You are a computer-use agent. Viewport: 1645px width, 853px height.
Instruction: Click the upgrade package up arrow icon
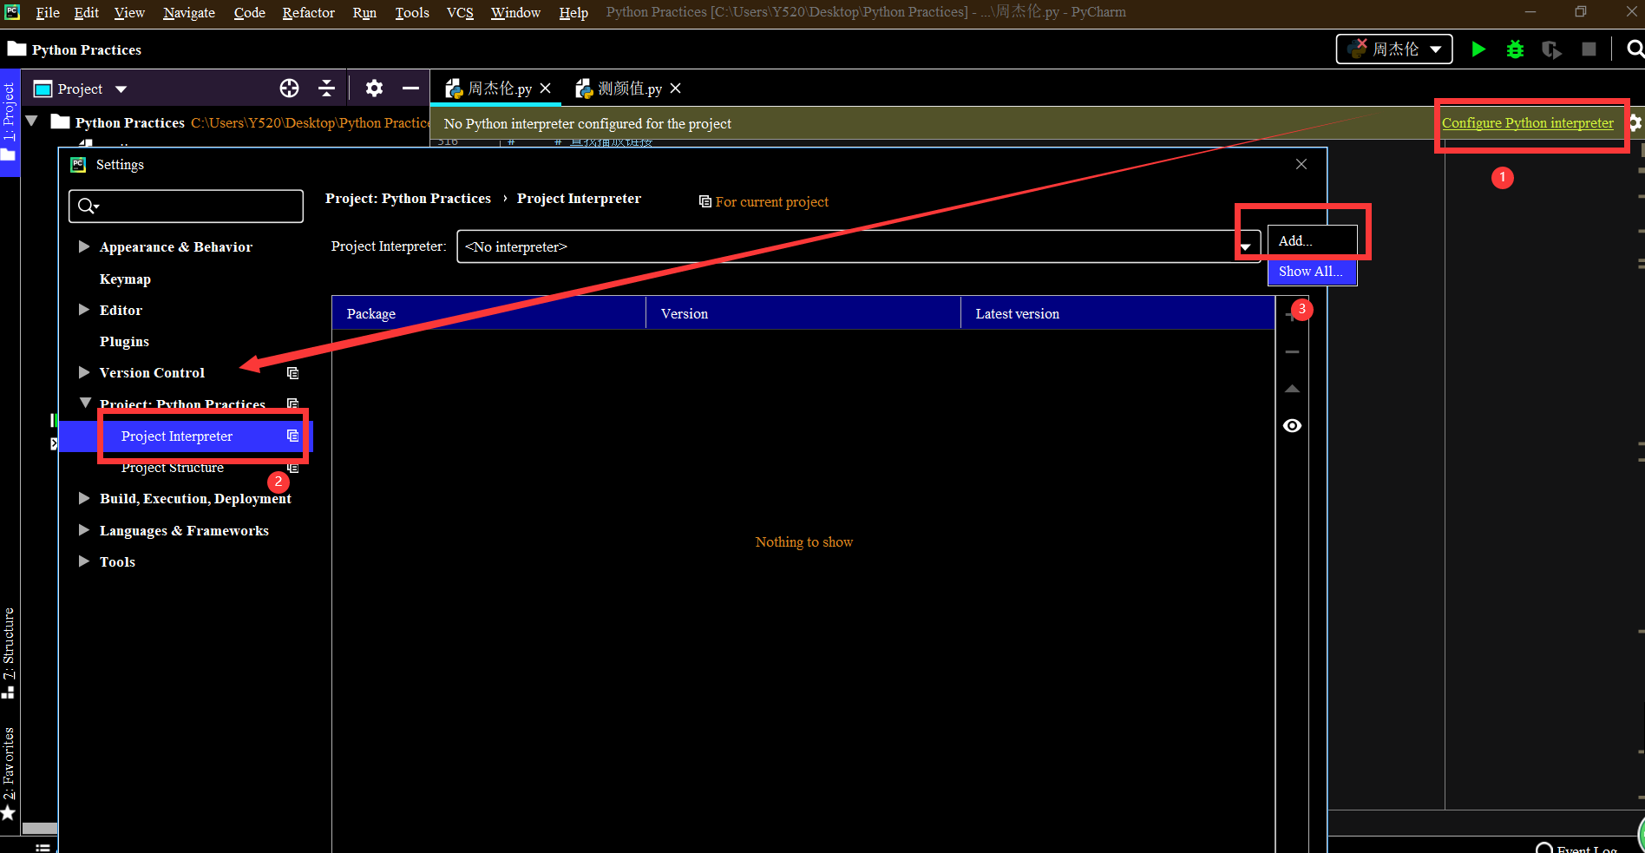(x=1292, y=389)
